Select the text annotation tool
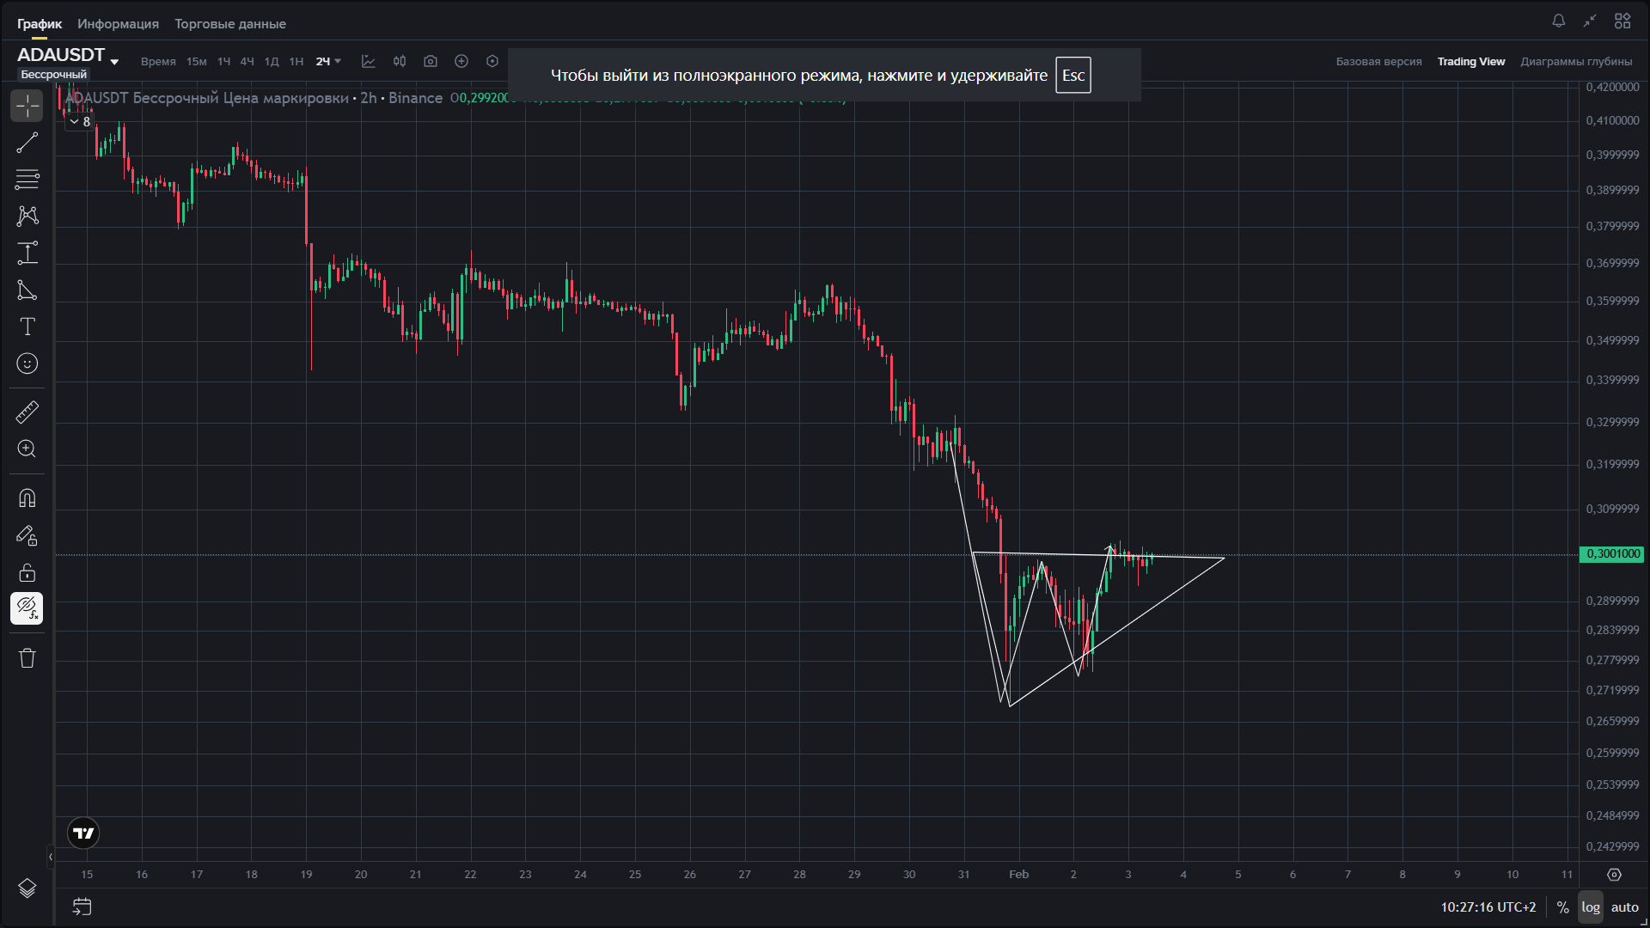This screenshot has width=1650, height=928. click(27, 327)
